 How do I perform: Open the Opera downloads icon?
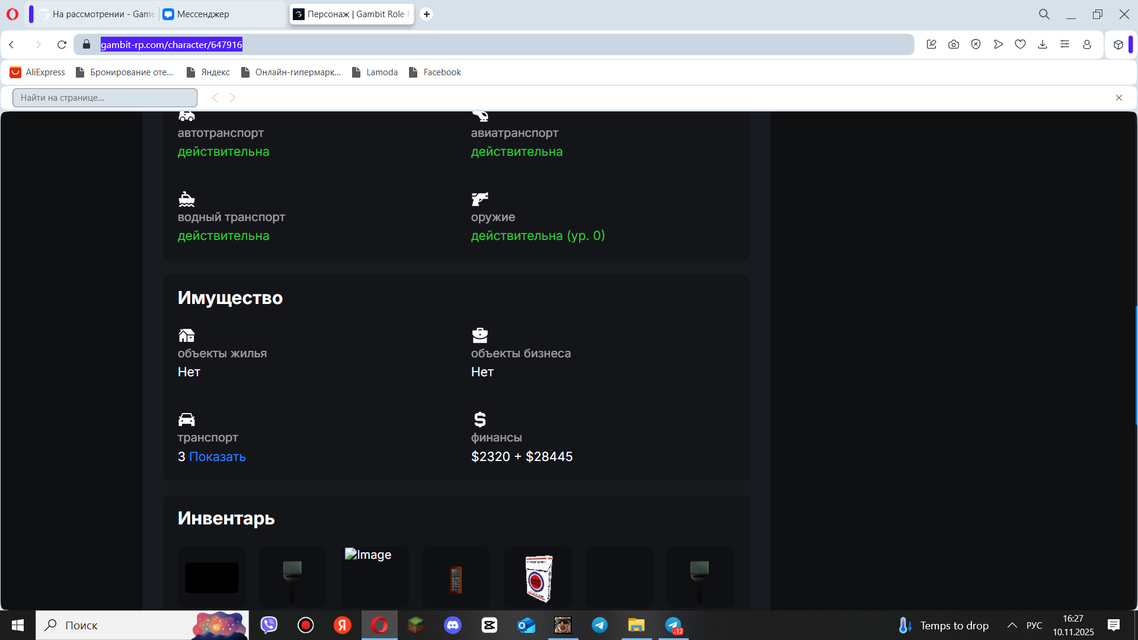[1043, 44]
